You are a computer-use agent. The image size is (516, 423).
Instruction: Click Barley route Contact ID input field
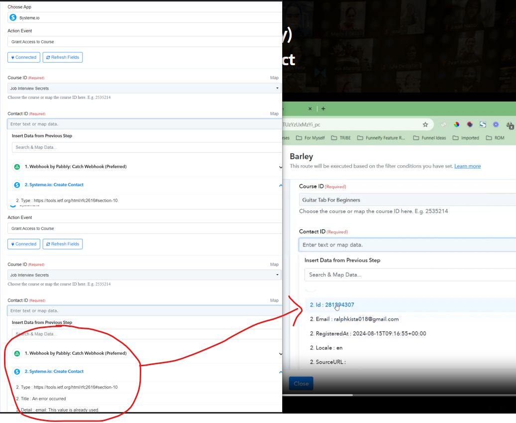tap(408, 245)
